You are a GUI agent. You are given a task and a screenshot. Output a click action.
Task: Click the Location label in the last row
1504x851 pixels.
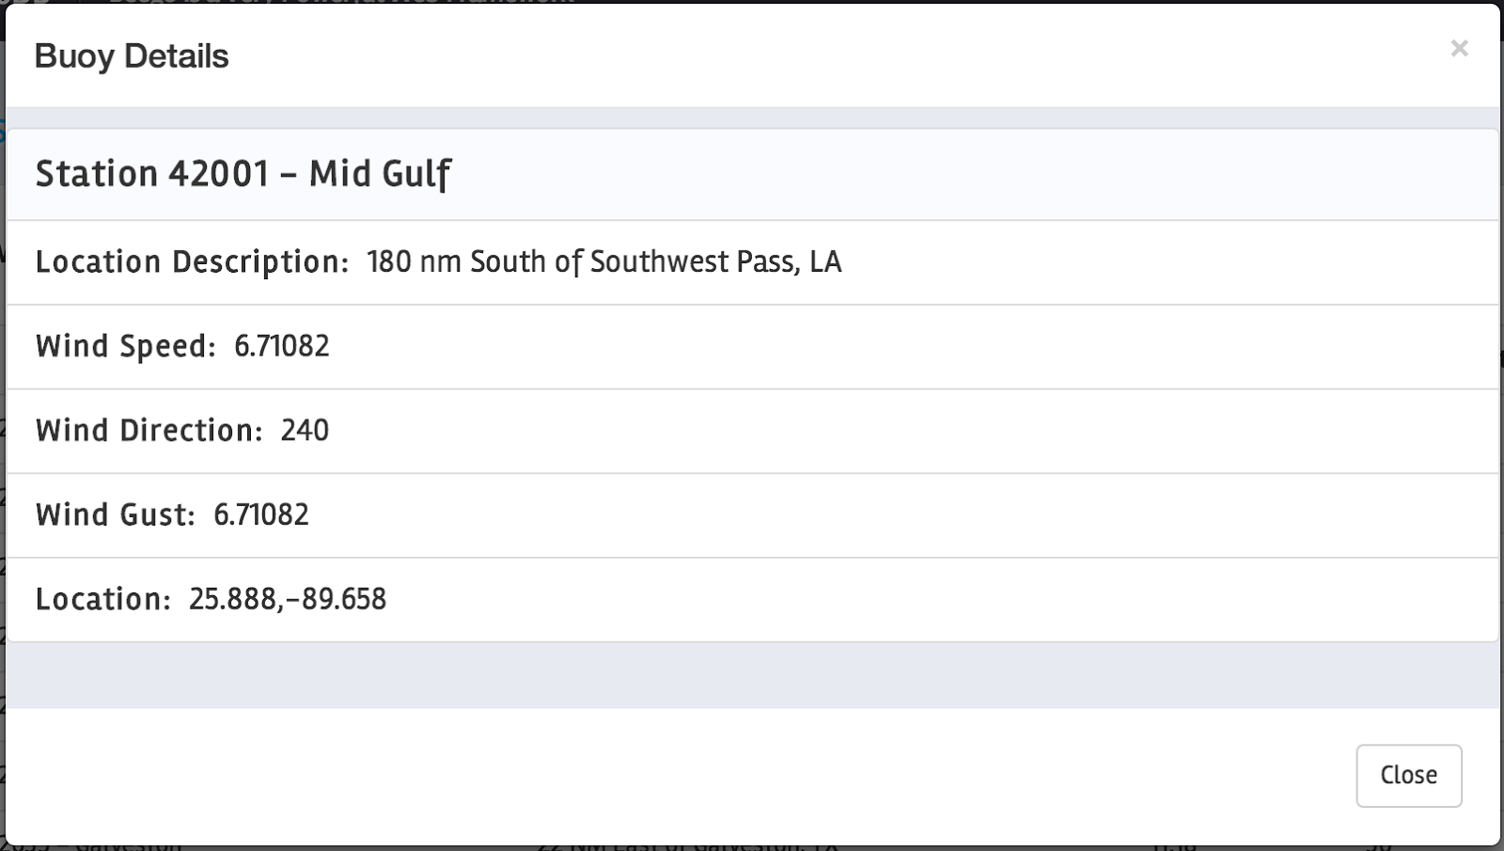pyautogui.click(x=103, y=599)
